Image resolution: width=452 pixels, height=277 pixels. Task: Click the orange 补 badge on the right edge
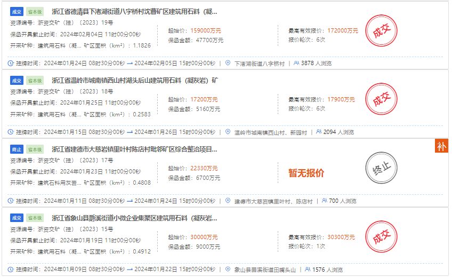(x=441, y=146)
